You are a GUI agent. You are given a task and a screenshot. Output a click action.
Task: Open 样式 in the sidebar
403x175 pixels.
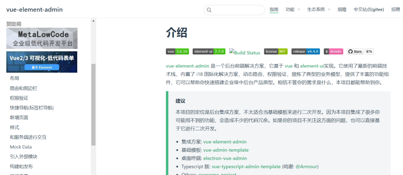tap(15, 127)
